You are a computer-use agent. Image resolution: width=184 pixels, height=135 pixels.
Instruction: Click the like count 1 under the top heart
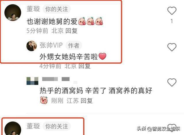tap(172, 21)
